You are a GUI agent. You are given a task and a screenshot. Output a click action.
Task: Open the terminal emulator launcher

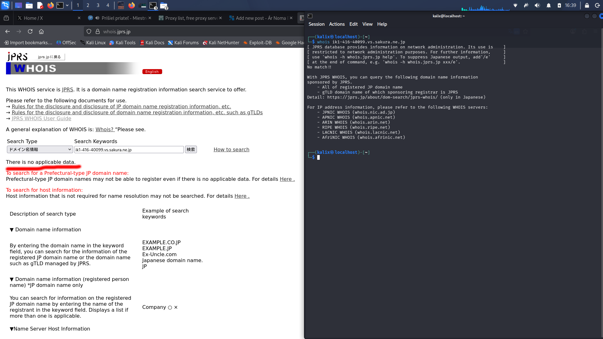point(60,5)
